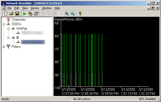Open the Window menu

click(47, 8)
